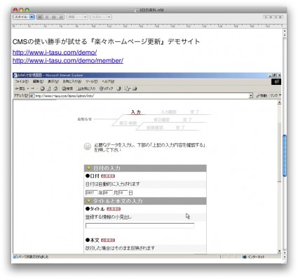
Task: Justify text with the alignment button
Action: [x=54, y=17]
